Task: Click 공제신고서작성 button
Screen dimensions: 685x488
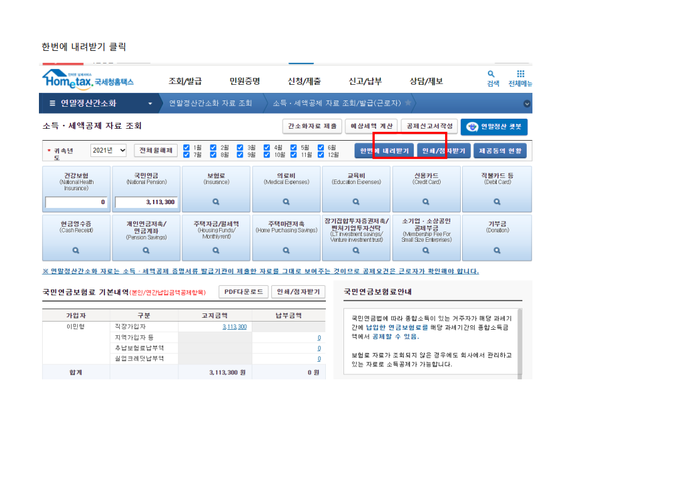Action: coord(429,126)
